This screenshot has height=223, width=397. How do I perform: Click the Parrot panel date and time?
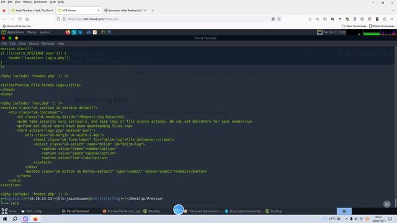tap(334, 32)
